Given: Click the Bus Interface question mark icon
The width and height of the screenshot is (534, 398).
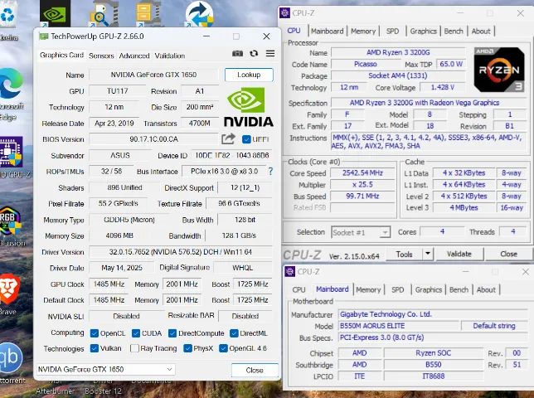Looking at the screenshot, I should point(270,172).
